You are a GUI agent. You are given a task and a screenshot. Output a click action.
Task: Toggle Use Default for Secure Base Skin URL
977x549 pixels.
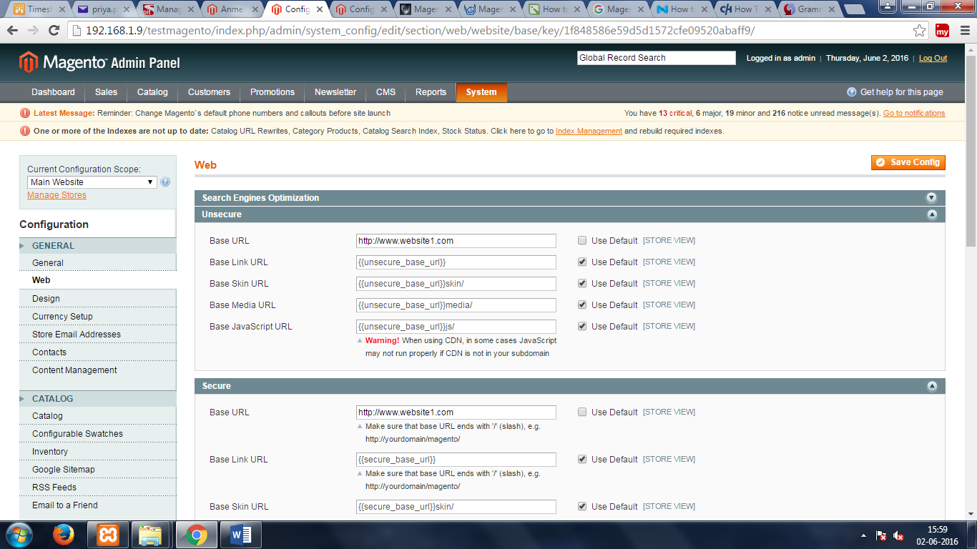pos(582,506)
